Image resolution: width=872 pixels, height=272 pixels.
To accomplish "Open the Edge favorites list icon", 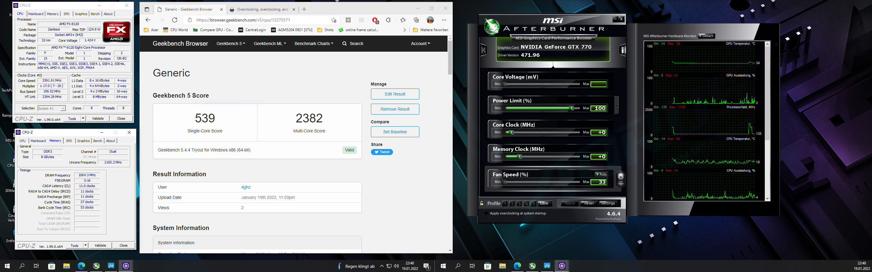I will pos(403,20).
